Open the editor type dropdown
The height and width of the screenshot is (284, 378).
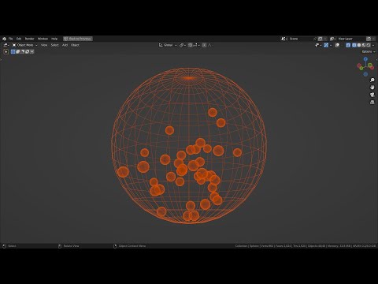click(6, 45)
